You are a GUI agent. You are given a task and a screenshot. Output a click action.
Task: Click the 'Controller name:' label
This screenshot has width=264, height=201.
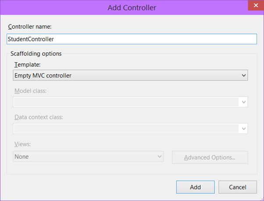pyautogui.click(x=29, y=27)
